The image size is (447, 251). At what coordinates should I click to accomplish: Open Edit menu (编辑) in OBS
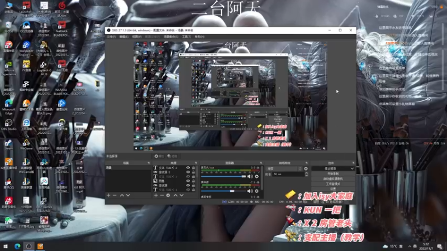[123, 37]
